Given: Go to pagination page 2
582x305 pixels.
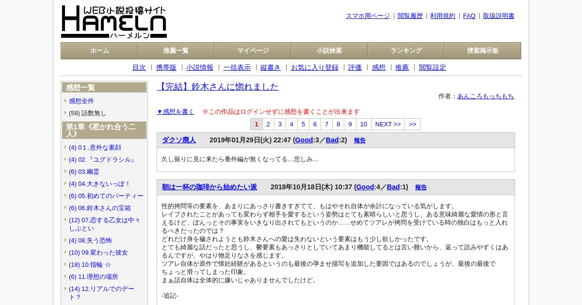Looking at the screenshot, I should [x=268, y=124].
